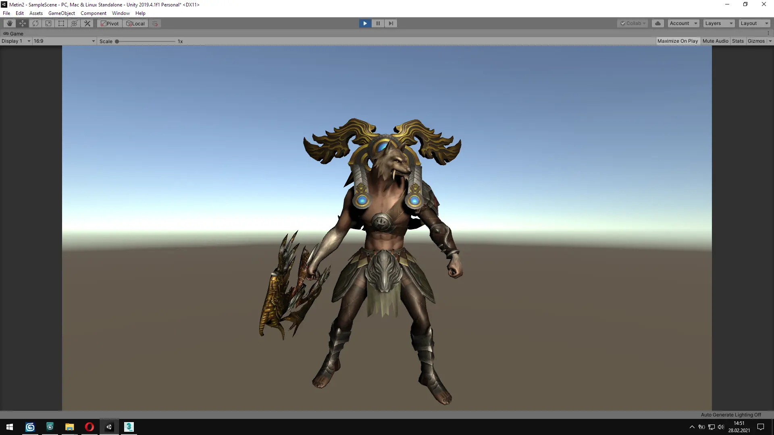Select the Rotate tool

[35, 23]
